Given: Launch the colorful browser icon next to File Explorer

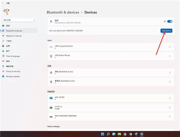Looking at the screenshot, I should (125, 134).
